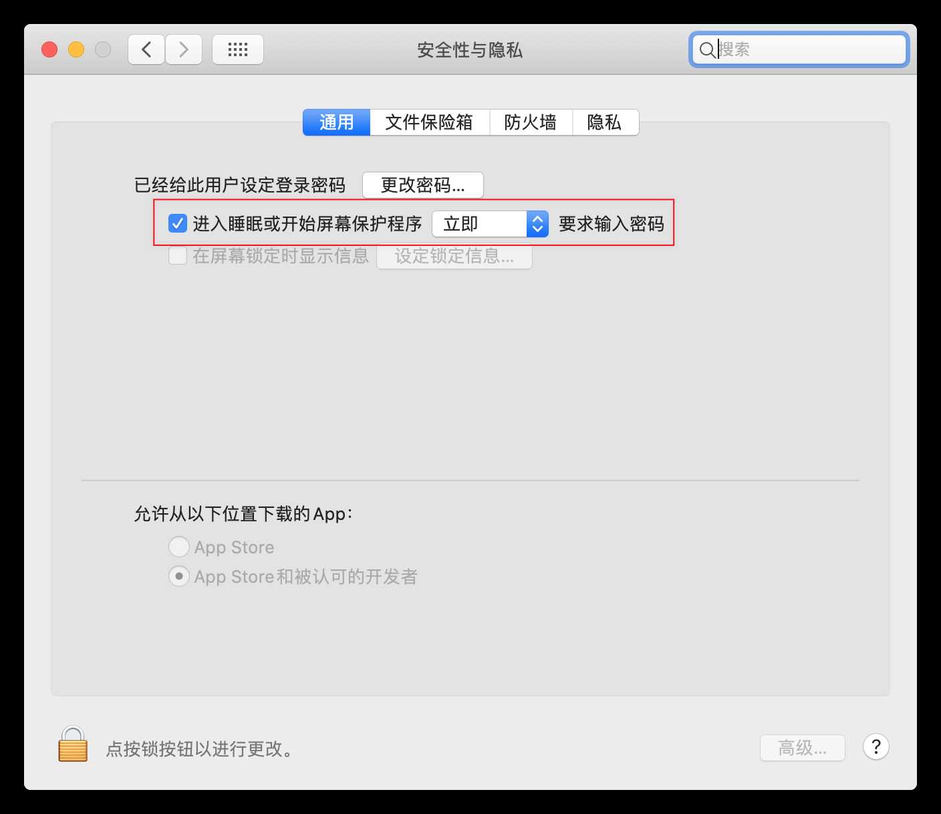Uncheck 进入睡眠或开始屏幕保护程序 checkbox
The height and width of the screenshot is (814, 941).
[x=177, y=223]
